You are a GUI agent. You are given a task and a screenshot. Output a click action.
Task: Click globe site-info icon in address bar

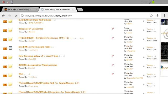(22, 16)
